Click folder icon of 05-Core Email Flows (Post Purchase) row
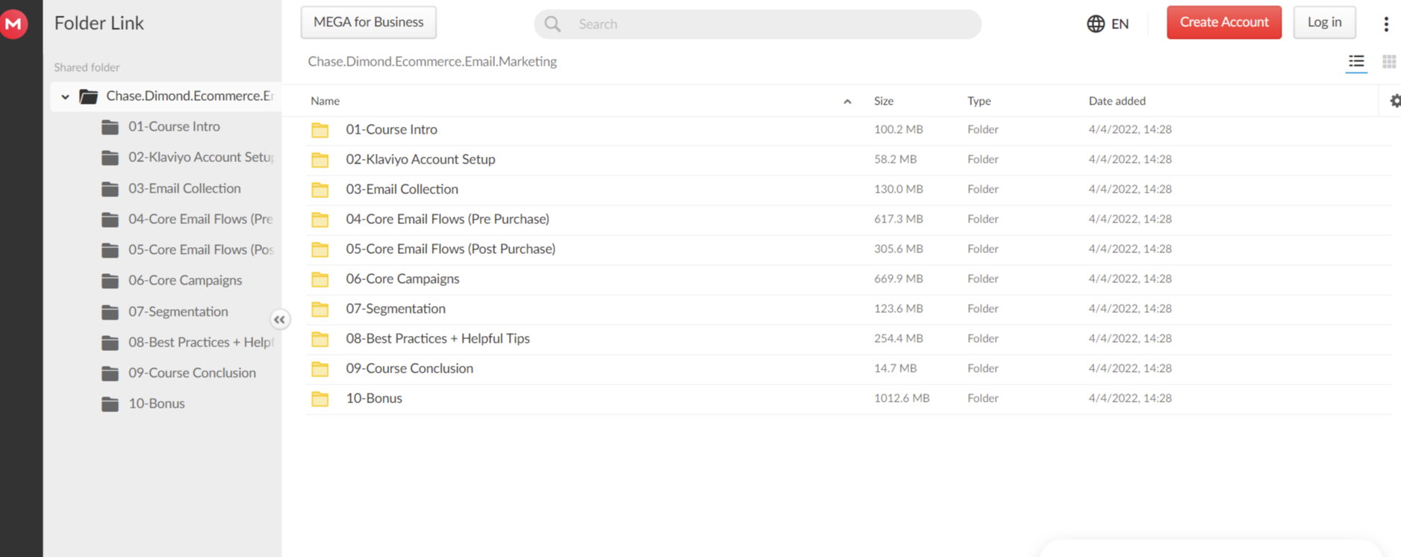 pyautogui.click(x=320, y=249)
